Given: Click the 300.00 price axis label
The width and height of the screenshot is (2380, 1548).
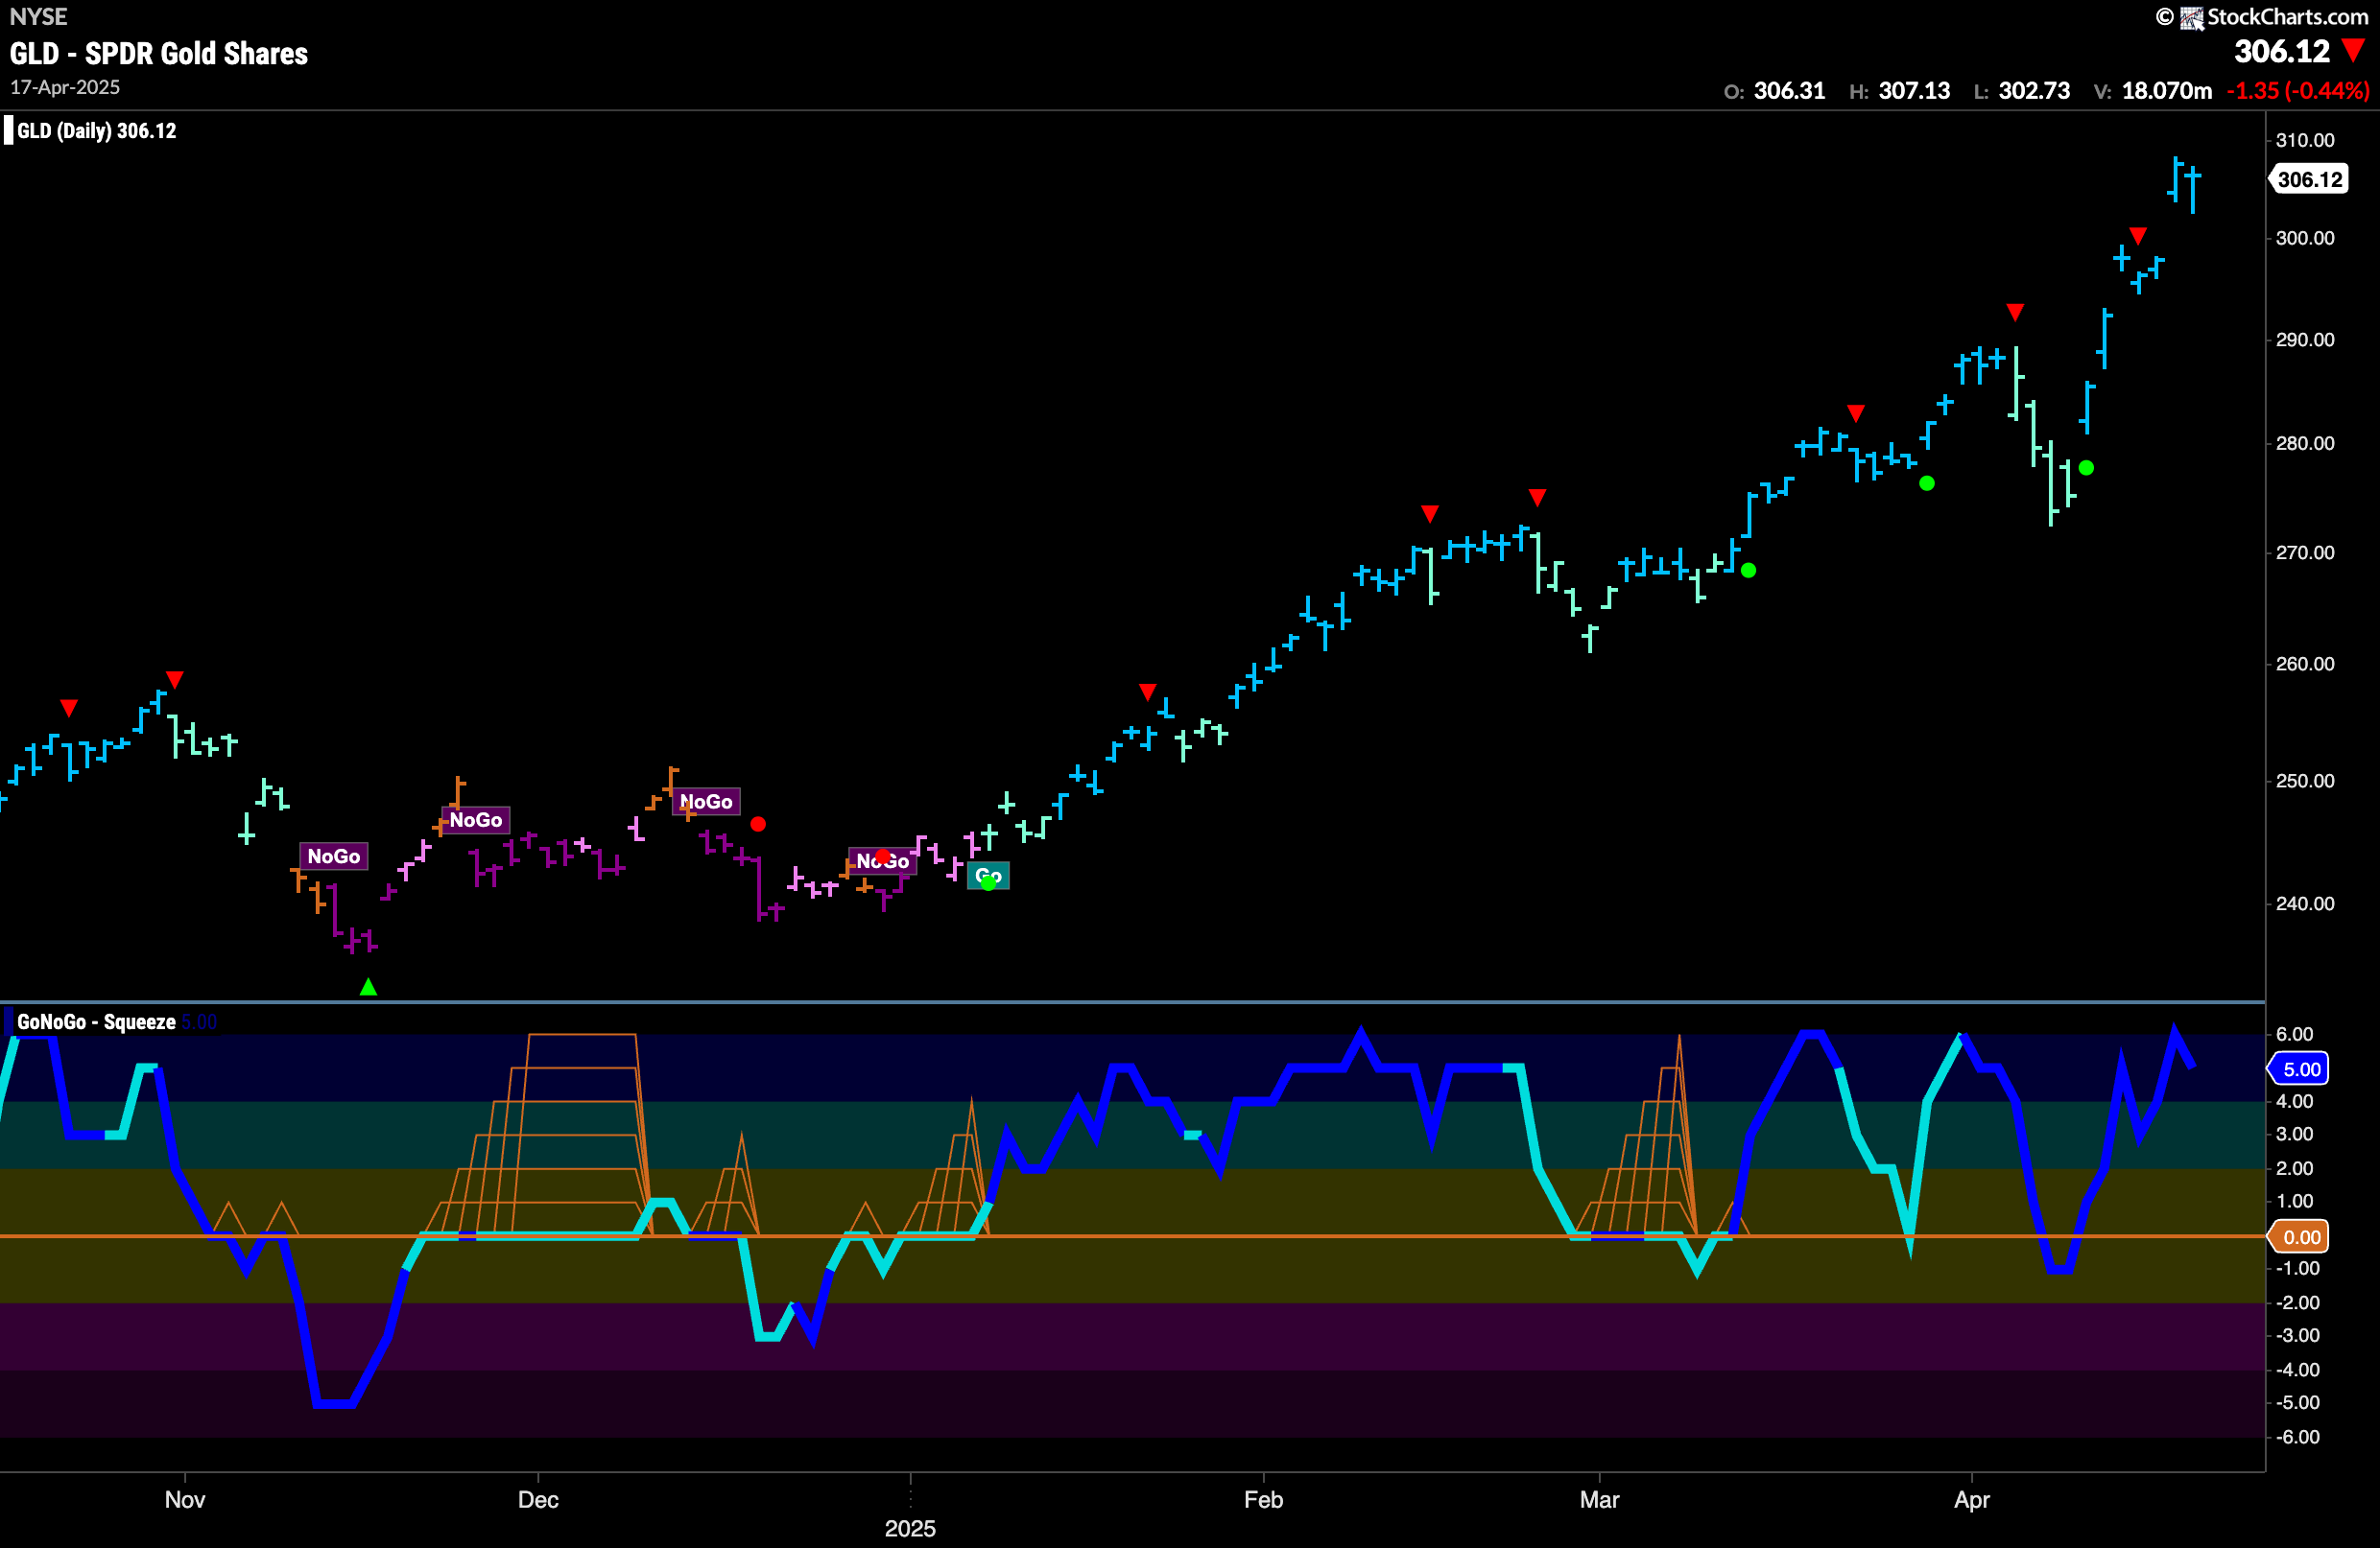Looking at the screenshot, I should (x=2305, y=239).
